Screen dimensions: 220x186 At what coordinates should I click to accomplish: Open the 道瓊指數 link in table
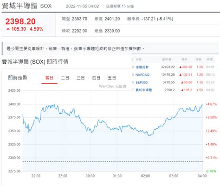click(142, 67)
